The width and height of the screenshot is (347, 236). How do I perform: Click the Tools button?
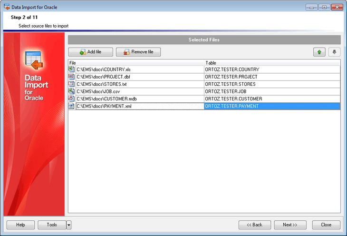[52, 225]
